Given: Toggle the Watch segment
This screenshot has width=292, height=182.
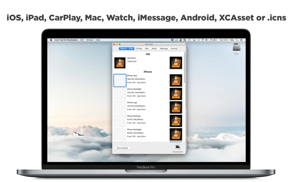Looking at the screenshot, I should point(154,48).
